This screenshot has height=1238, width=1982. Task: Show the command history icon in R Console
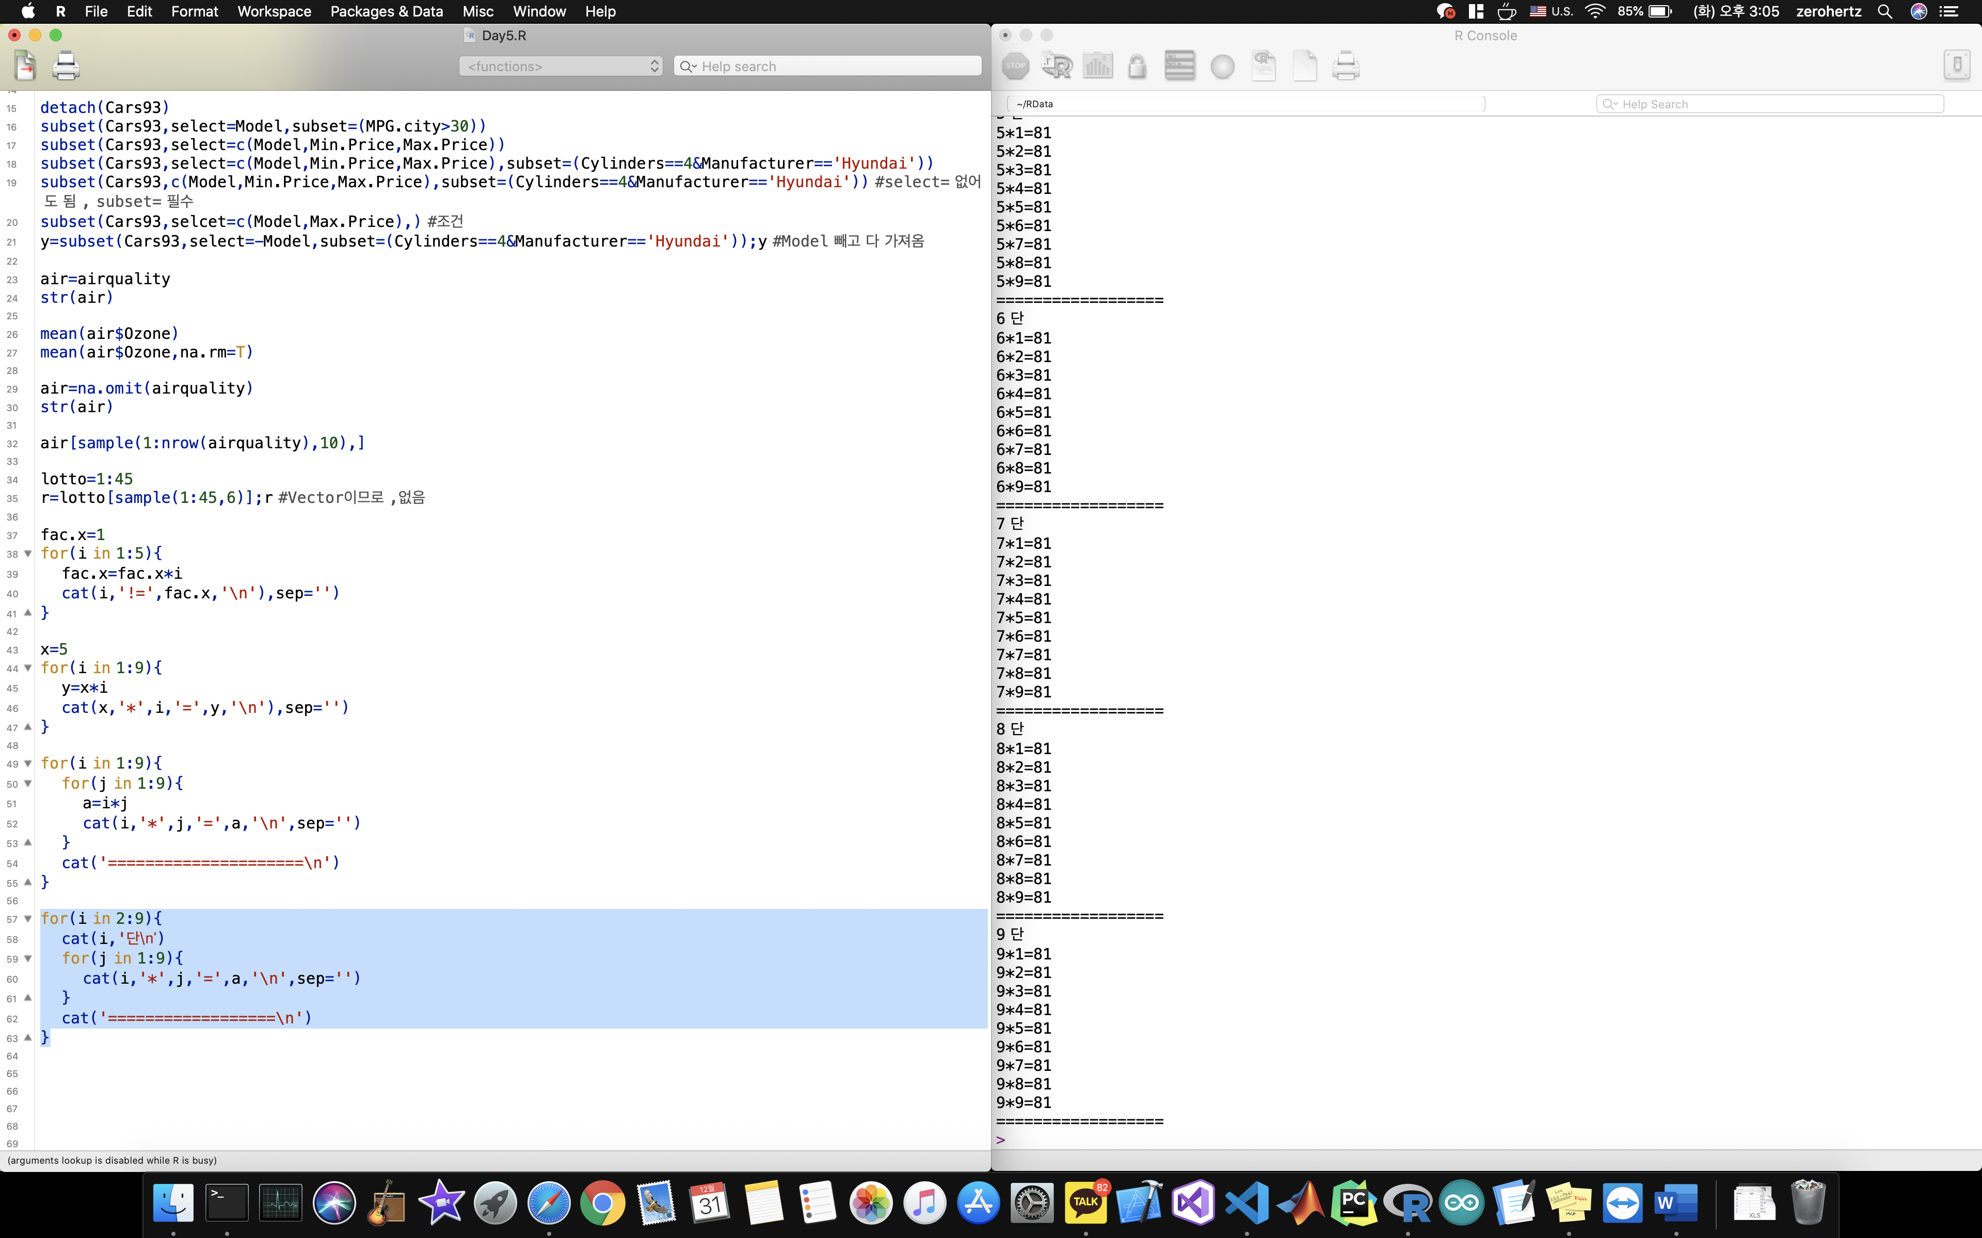coord(1179,66)
